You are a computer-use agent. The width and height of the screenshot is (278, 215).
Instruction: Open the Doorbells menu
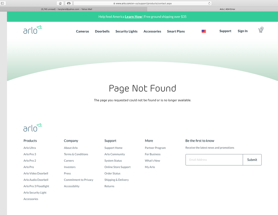(102, 31)
